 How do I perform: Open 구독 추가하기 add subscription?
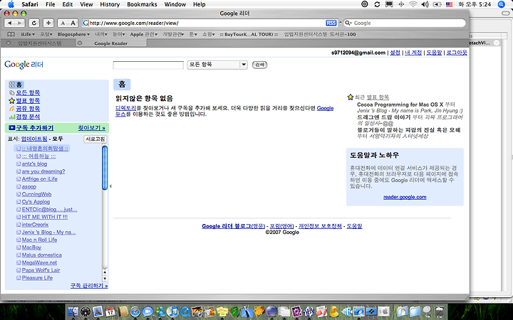[35, 128]
